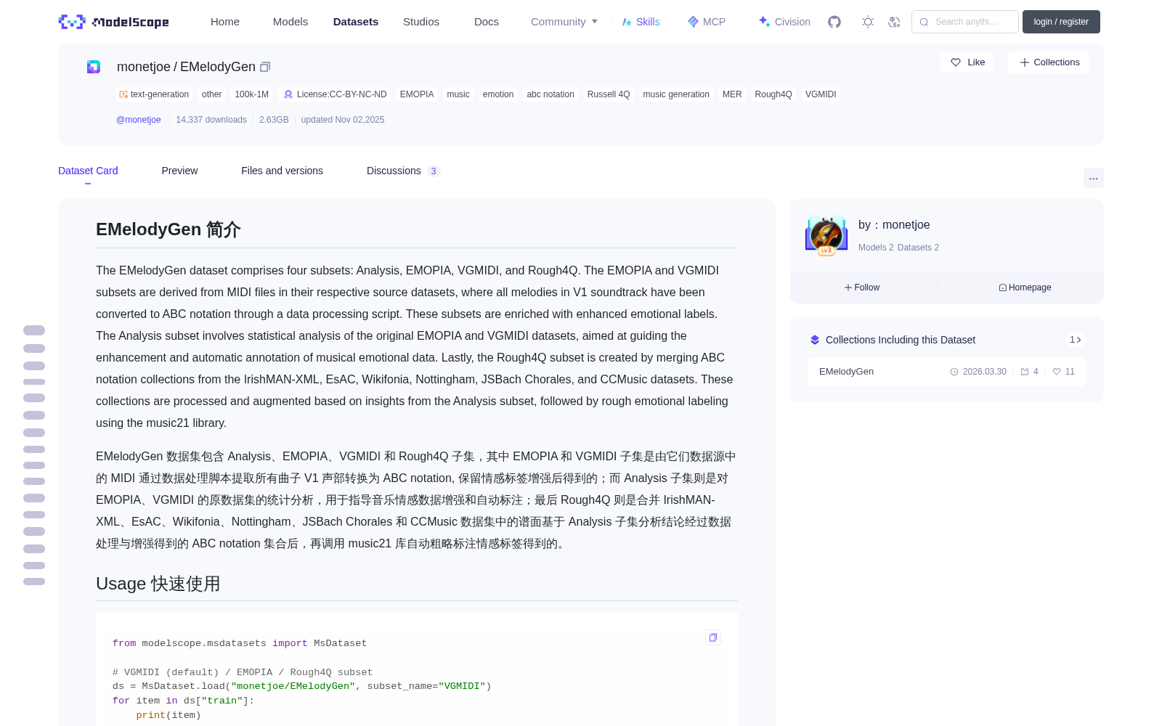Open the Models nav item

pos(290,22)
